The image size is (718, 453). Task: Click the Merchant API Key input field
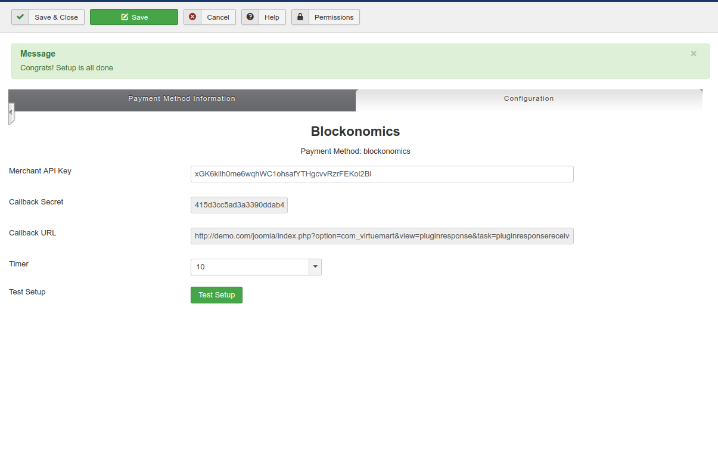pos(382,174)
